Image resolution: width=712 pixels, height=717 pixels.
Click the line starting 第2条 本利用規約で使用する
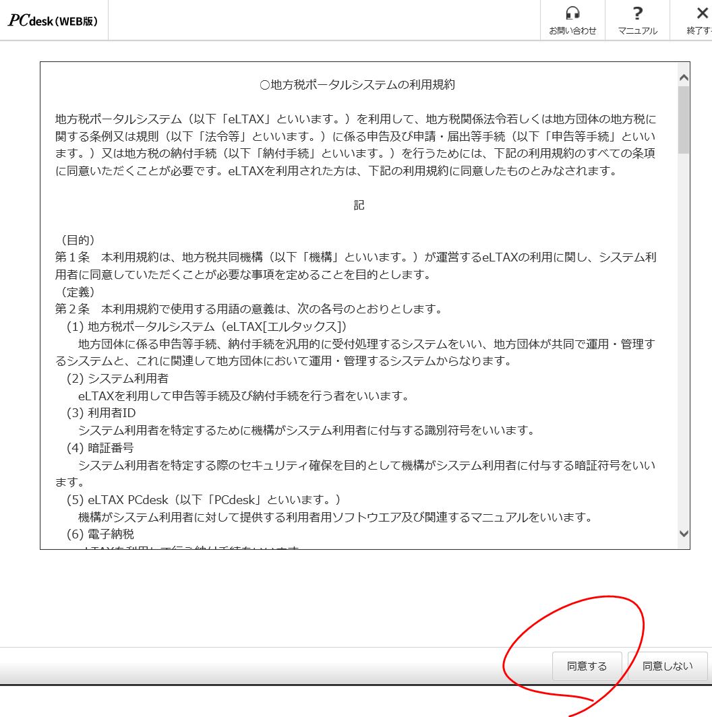click(x=249, y=309)
